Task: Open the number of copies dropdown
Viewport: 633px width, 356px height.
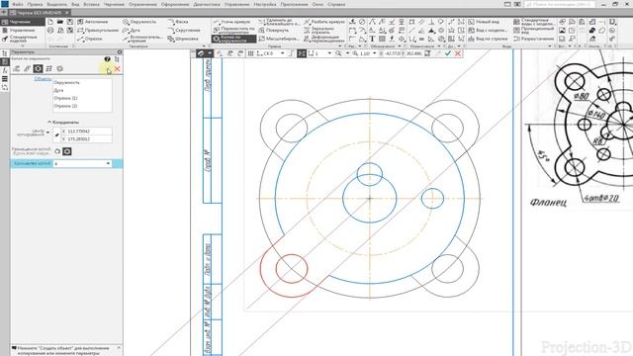Action: [x=108, y=163]
